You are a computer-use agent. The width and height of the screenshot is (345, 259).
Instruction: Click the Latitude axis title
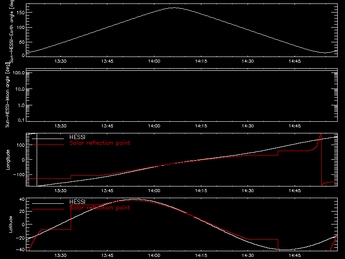tap(10, 224)
